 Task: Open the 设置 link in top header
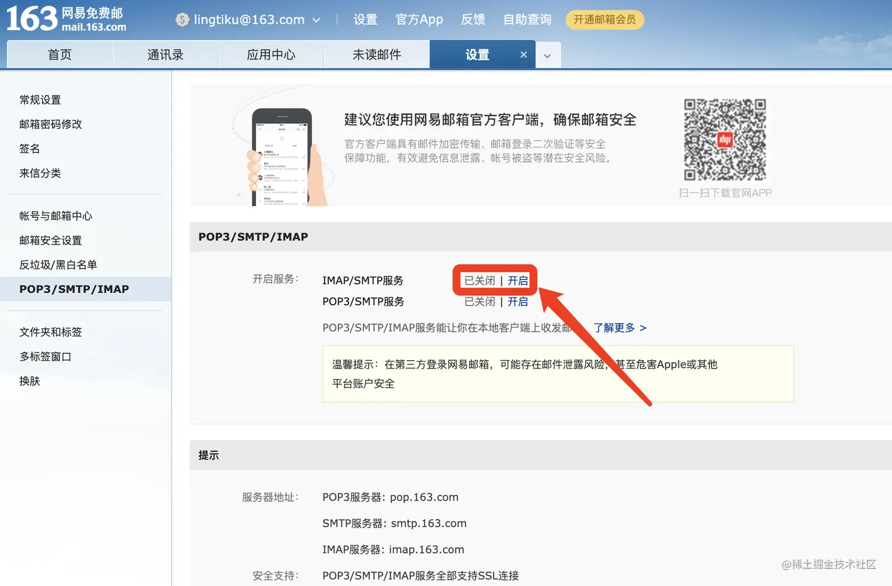tap(365, 19)
